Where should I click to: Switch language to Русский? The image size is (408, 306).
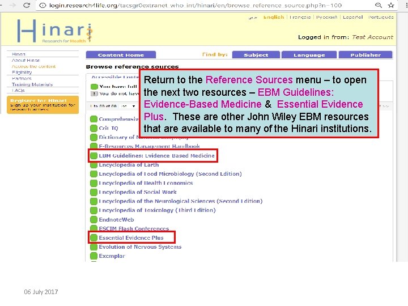(326, 17)
